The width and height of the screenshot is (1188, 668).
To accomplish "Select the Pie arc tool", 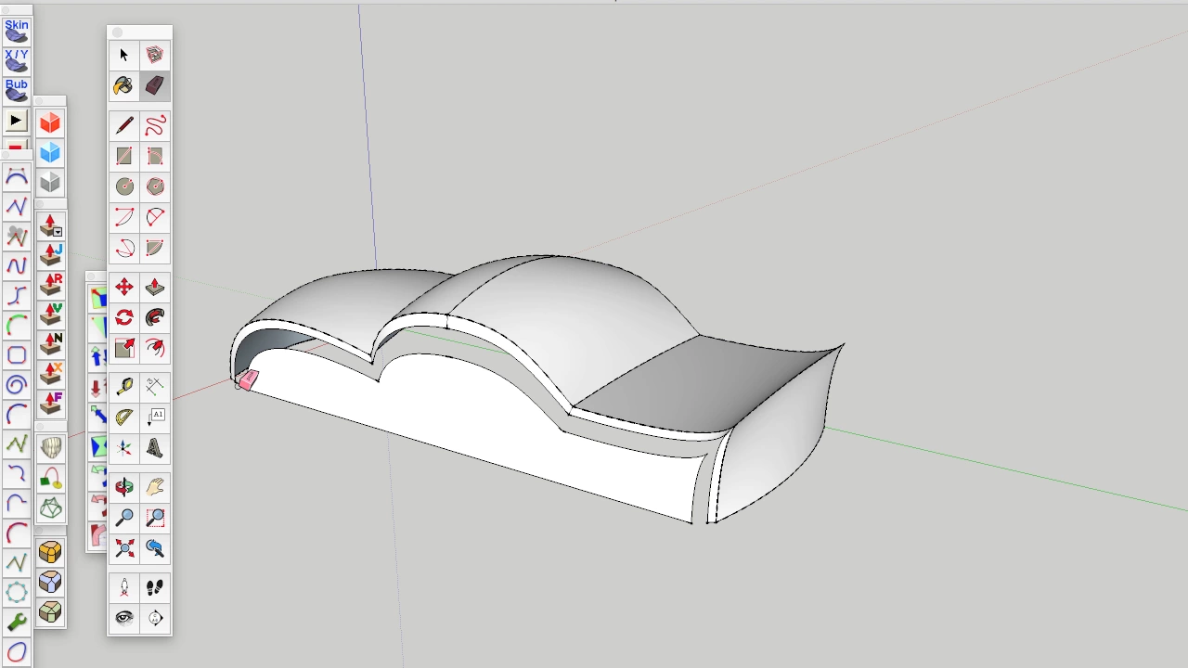I will pyautogui.click(x=155, y=248).
